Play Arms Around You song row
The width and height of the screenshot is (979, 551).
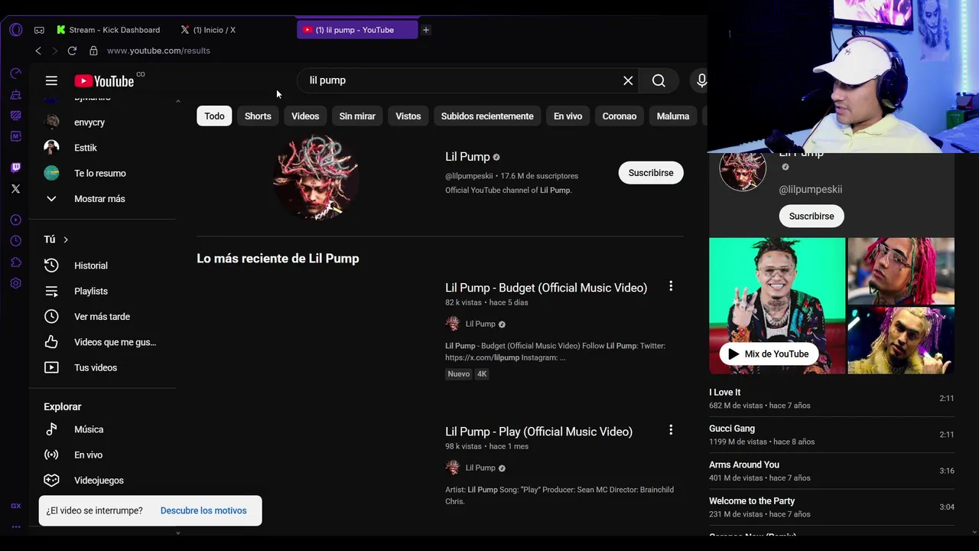pyautogui.click(x=831, y=471)
